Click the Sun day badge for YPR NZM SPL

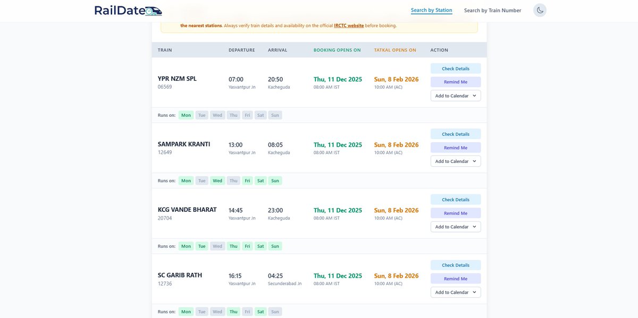275,115
